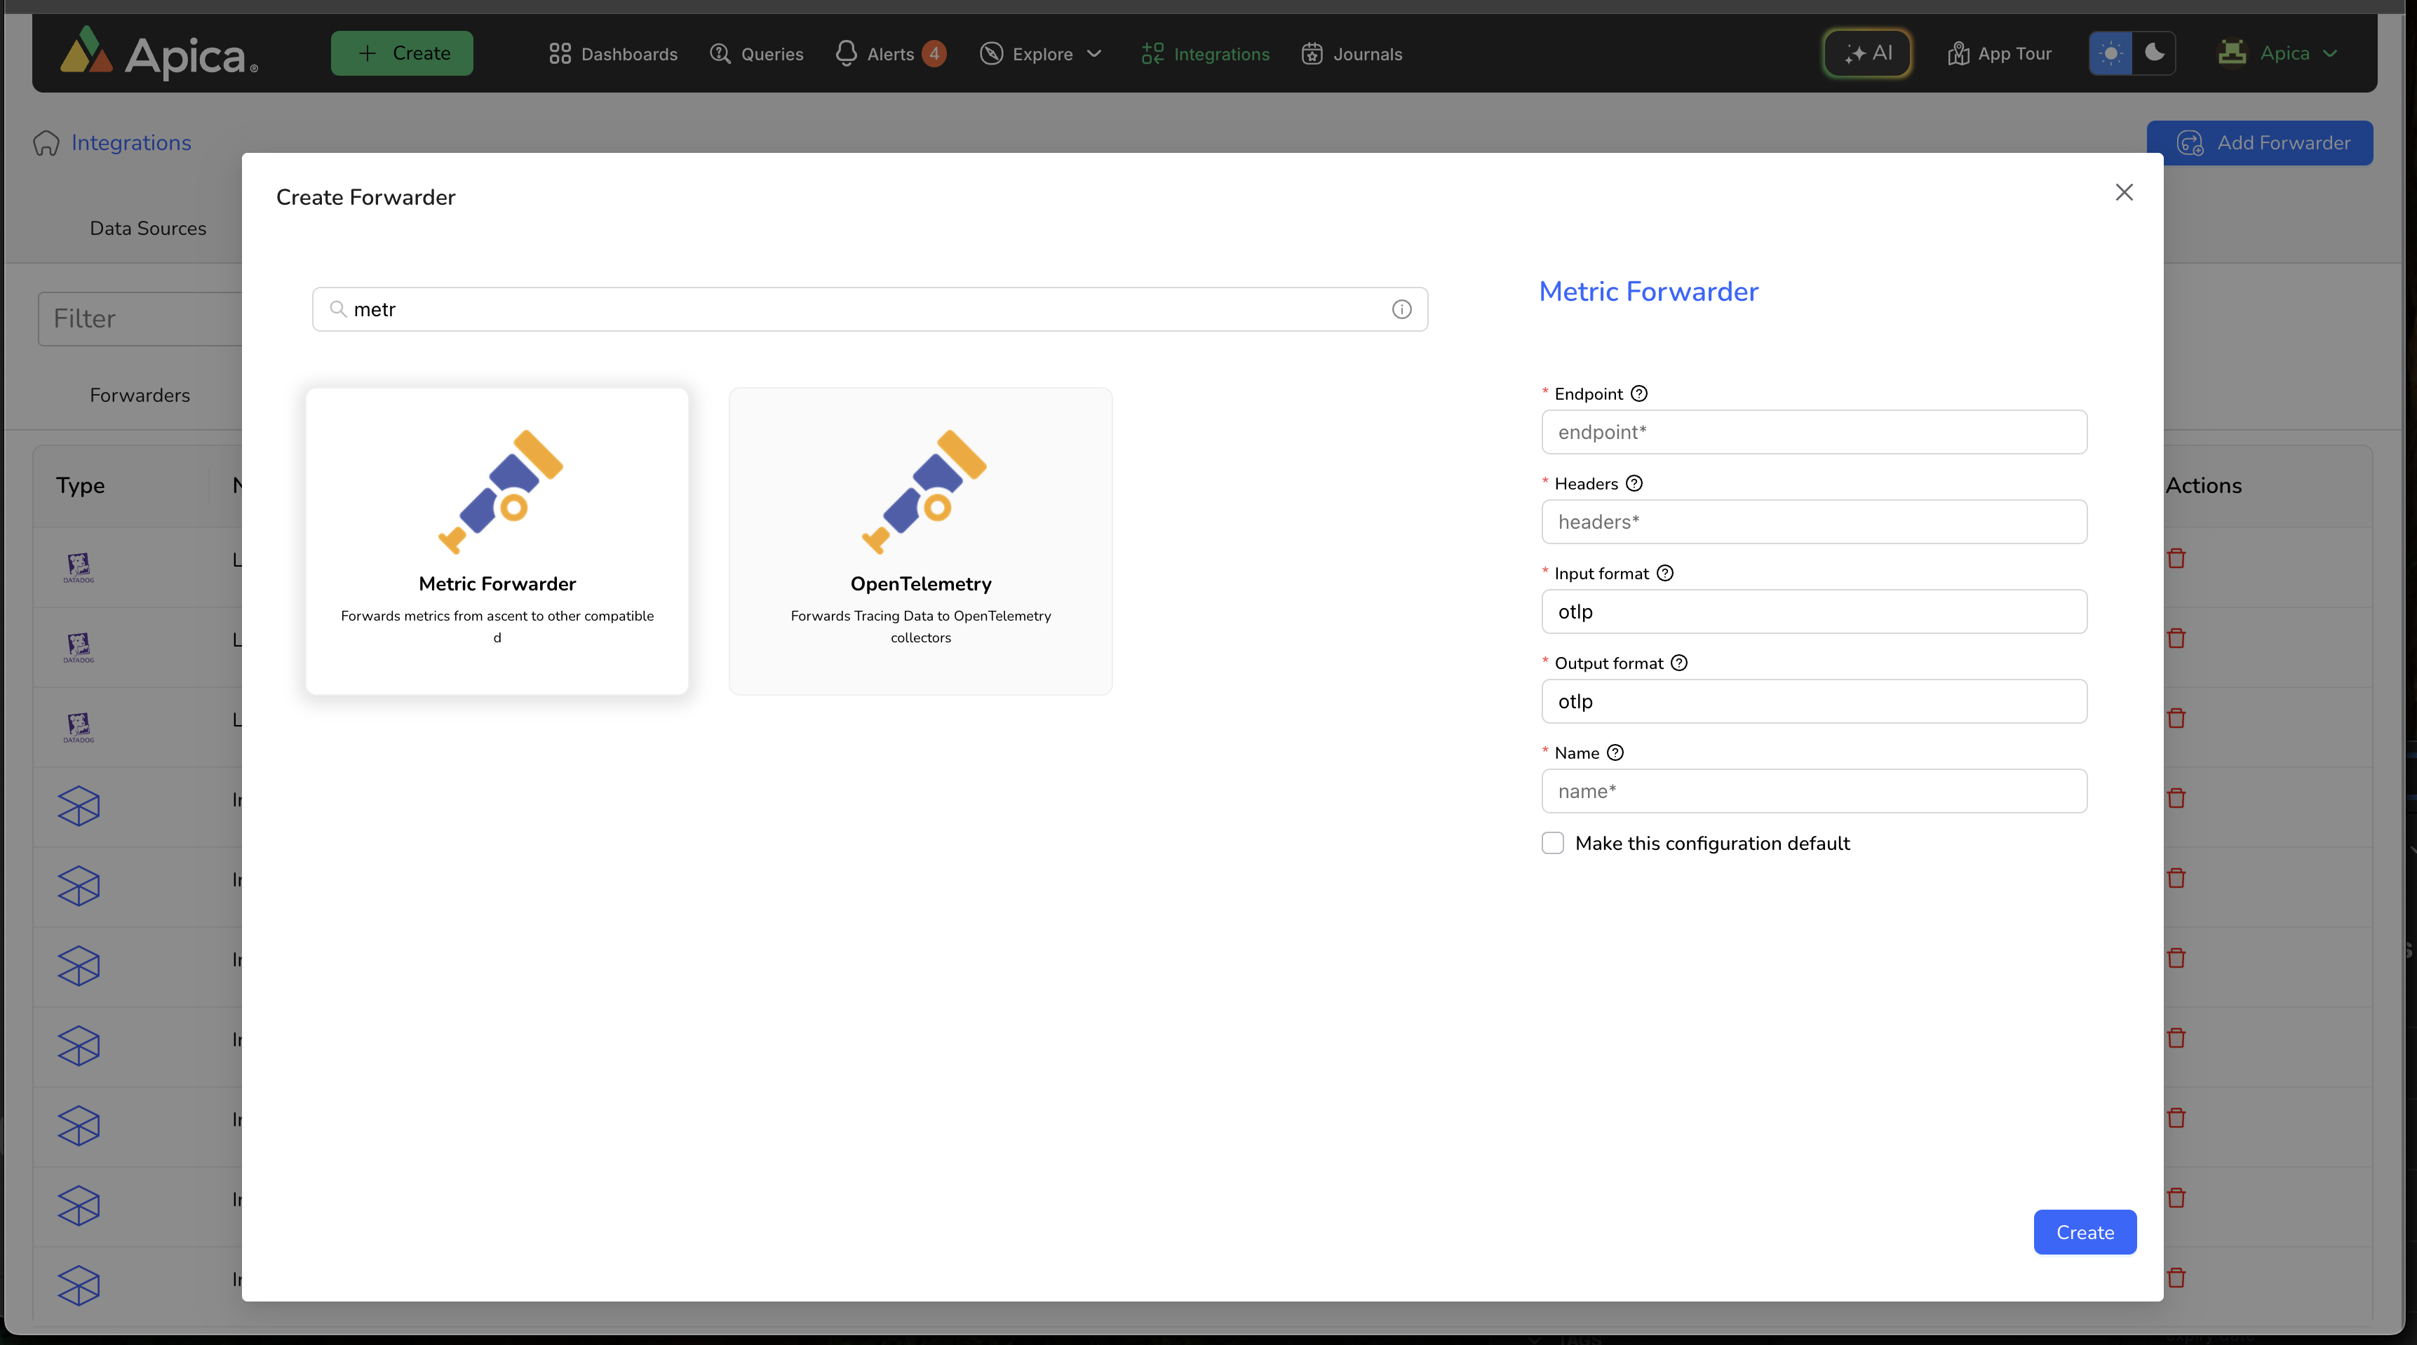Click the search info icon in forwarder search
Image resolution: width=2417 pixels, height=1345 pixels.
(x=1401, y=309)
